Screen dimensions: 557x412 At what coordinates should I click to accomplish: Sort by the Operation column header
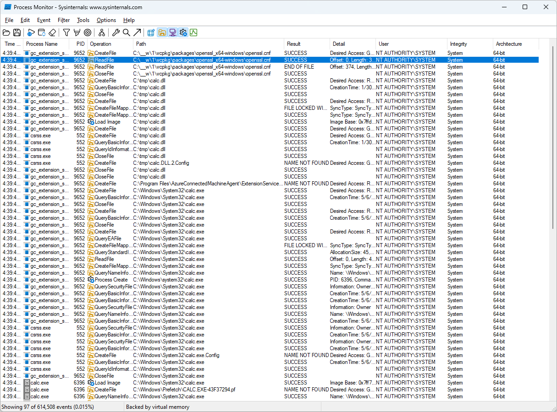tap(101, 44)
